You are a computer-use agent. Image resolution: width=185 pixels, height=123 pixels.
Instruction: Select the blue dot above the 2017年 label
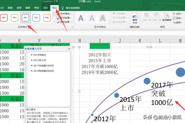[147, 81]
